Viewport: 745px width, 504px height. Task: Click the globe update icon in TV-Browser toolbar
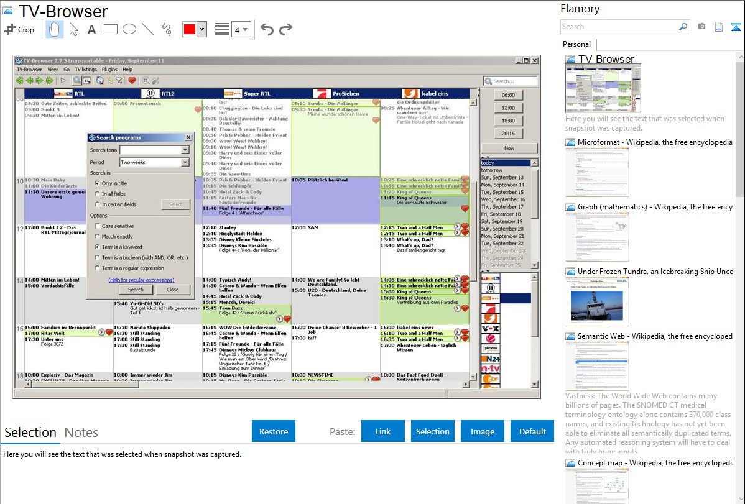tap(99, 81)
